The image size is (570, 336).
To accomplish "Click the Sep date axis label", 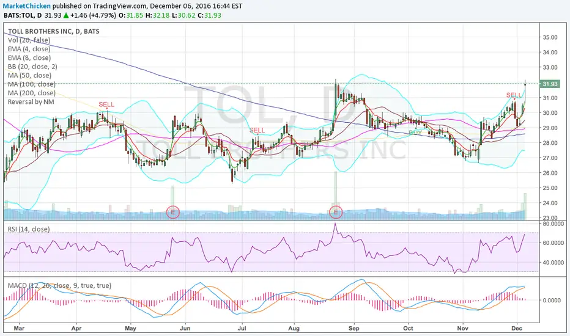I will point(353,329).
